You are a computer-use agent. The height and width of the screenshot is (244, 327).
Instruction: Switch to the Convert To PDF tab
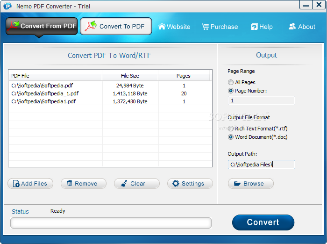click(x=116, y=26)
